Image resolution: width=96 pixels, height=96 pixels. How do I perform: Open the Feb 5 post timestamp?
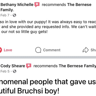tap(5, 71)
